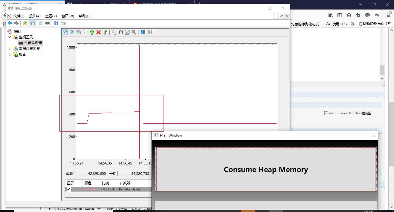Image resolution: width=394 pixels, height=212 pixels.
Task: Restore the inner MMC child window button
Action: (282, 16)
